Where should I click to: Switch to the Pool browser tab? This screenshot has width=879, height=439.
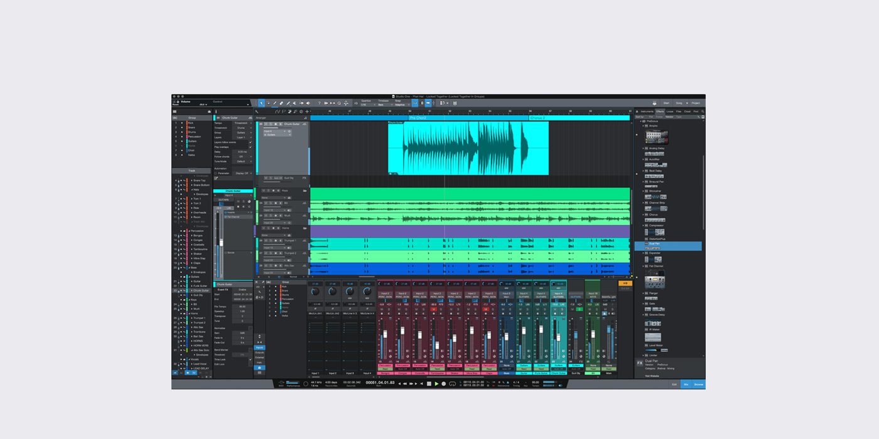(x=696, y=112)
